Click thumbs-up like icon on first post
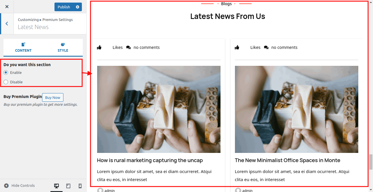This screenshot has width=373, height=192. [x=99, y=47]
